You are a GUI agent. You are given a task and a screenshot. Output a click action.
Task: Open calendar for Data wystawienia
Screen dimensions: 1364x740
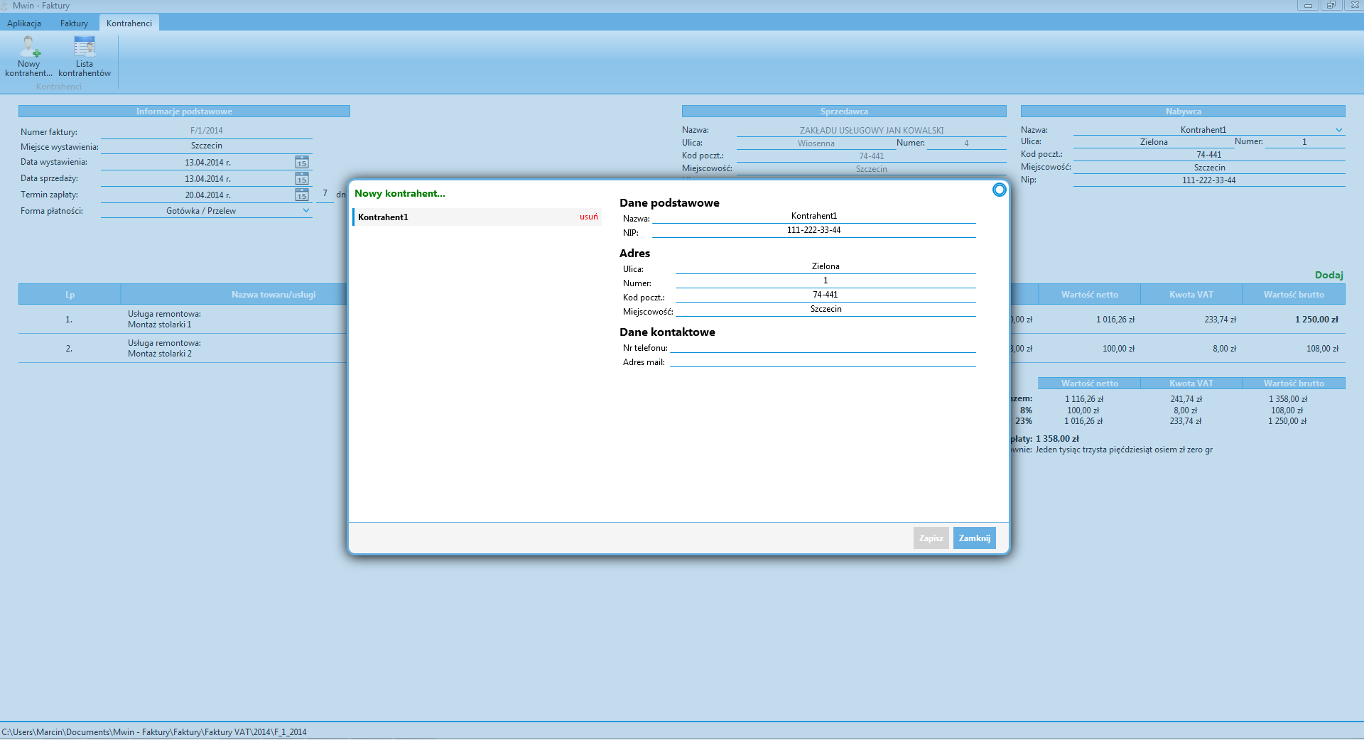coord(302,163)
